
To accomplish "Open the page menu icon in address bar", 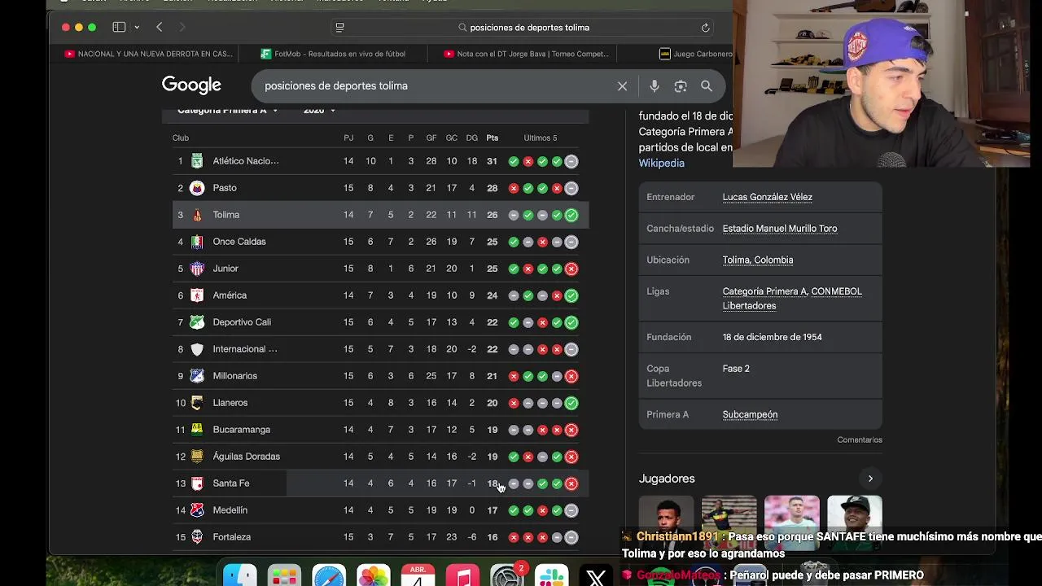I will (340, 27).
